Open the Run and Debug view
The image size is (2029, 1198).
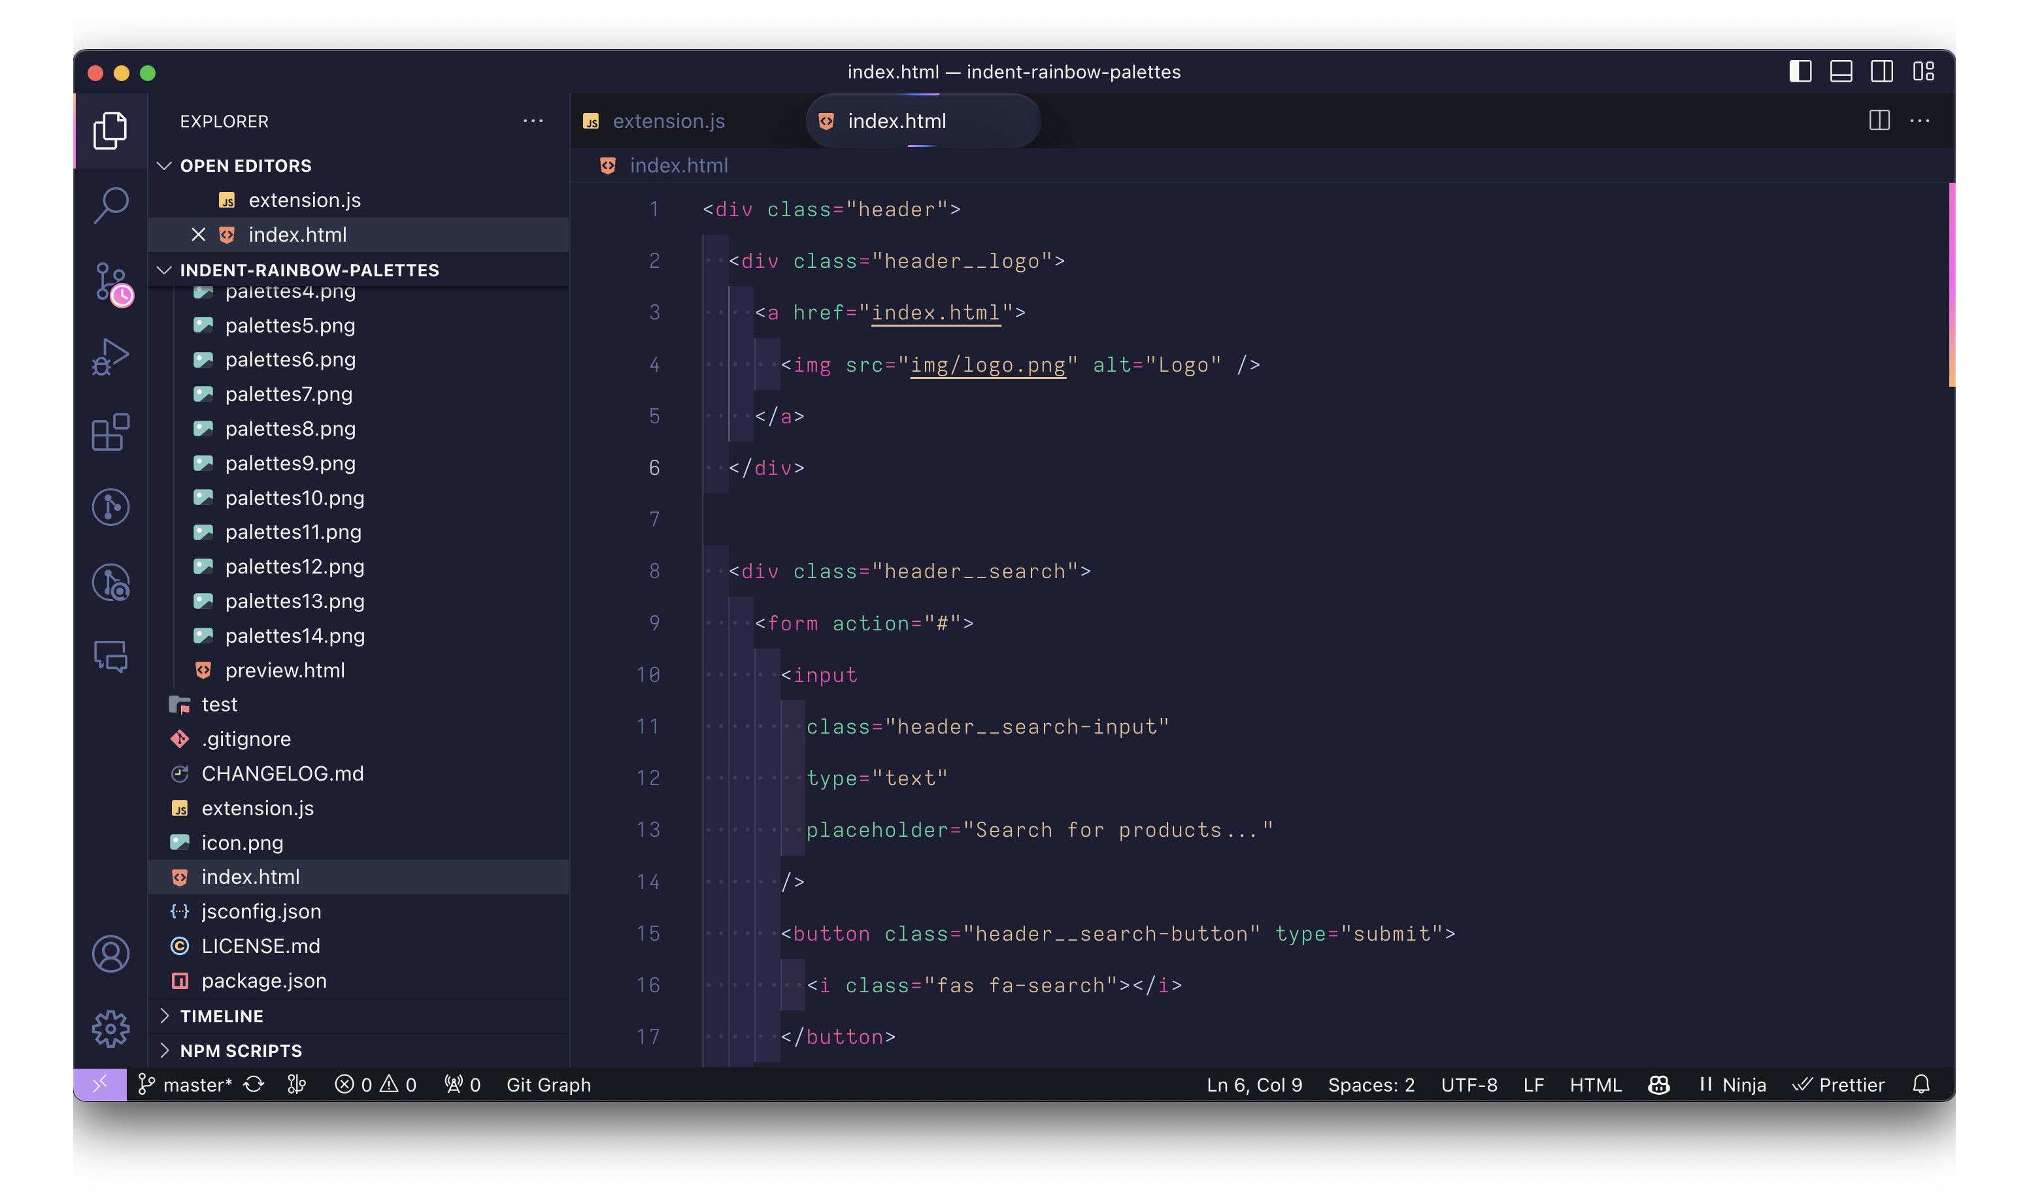[x=110, y=356]
